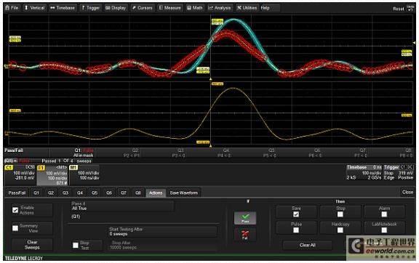Open the Stop After sweeps field
419x263 pixels.
coord(163,245)
